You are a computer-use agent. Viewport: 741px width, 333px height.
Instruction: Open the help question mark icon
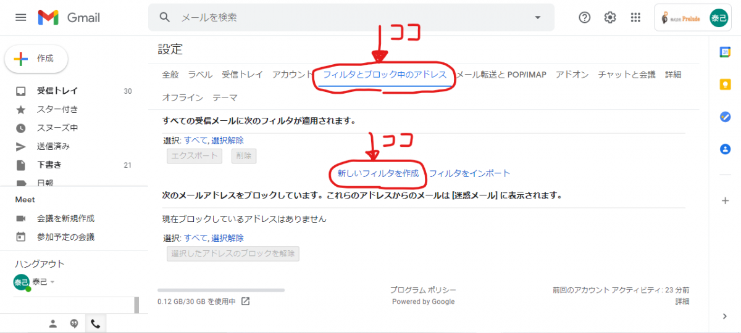pyautogui.click(x=584, y=17)
